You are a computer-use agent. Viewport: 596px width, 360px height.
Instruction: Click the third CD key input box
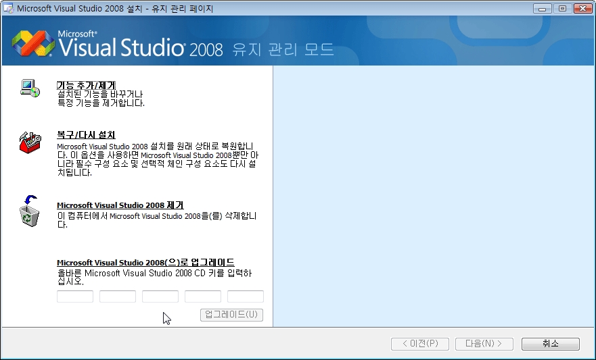pos(160,297)
